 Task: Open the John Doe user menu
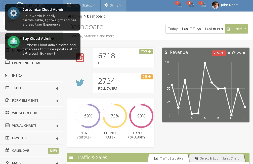click(225, 5)
